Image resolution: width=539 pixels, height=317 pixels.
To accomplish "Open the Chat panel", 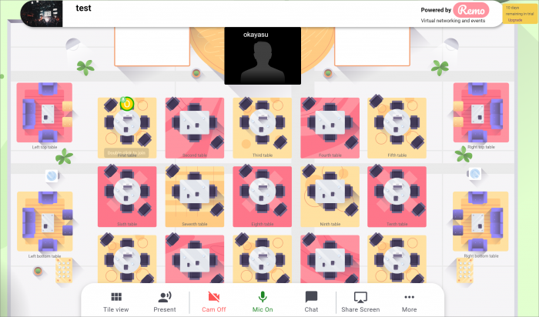I will [311, 302].
